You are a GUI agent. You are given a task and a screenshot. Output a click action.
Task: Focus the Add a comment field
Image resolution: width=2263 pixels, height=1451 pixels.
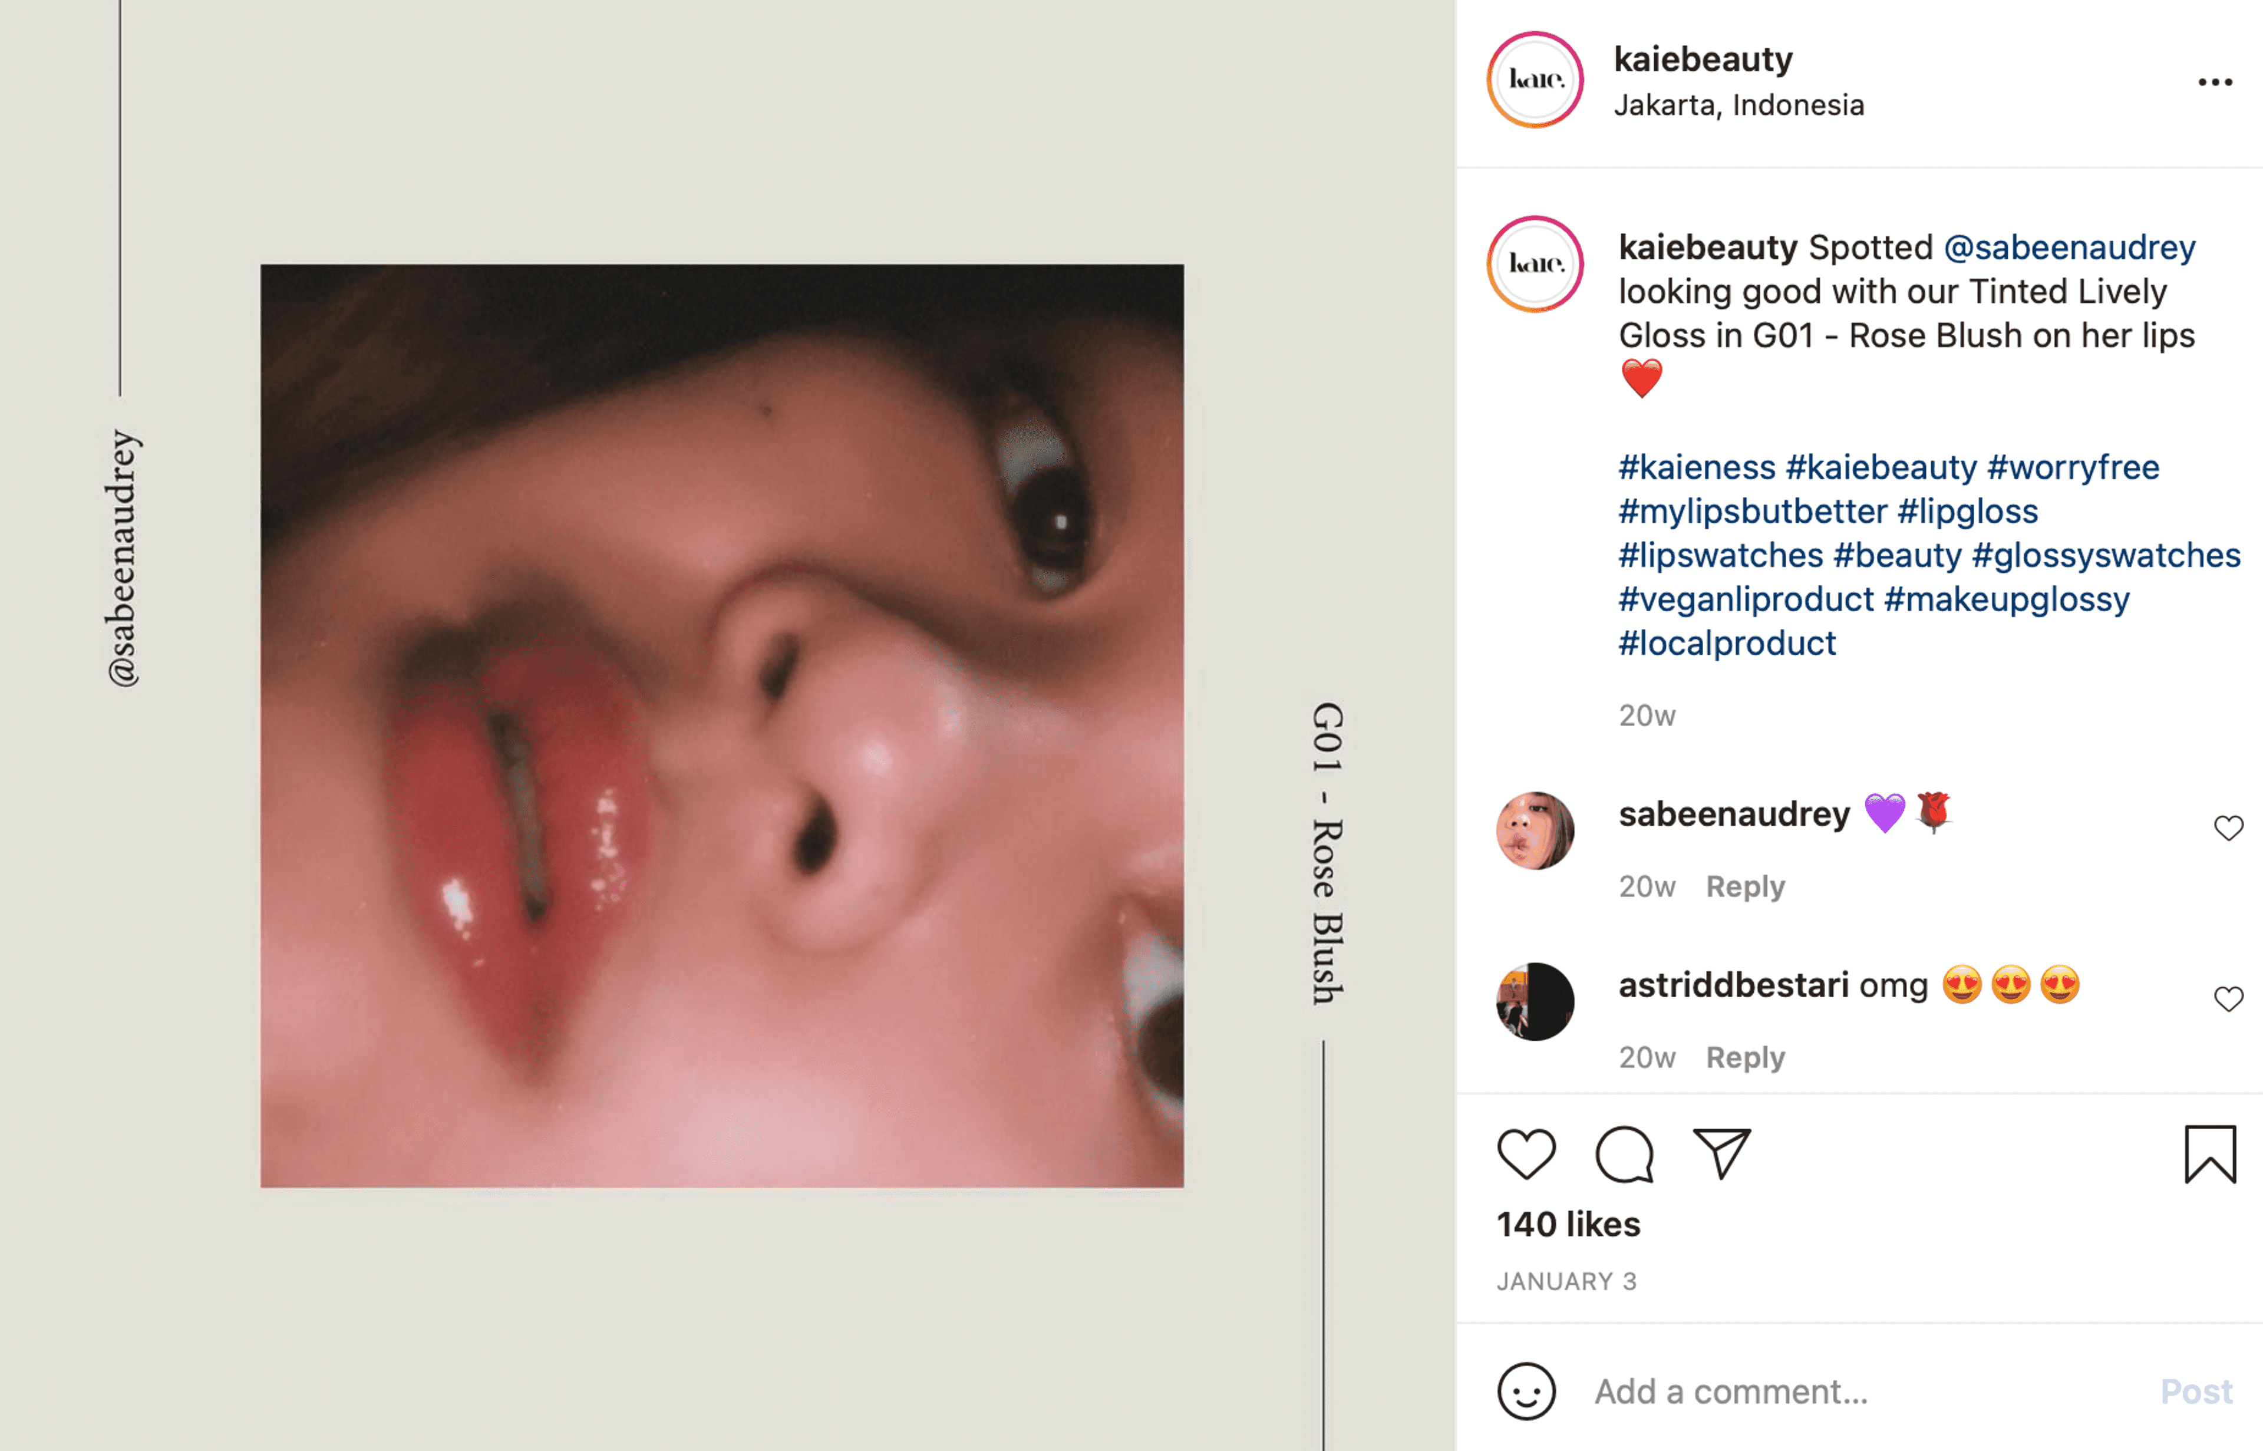click(1865, 1391)
